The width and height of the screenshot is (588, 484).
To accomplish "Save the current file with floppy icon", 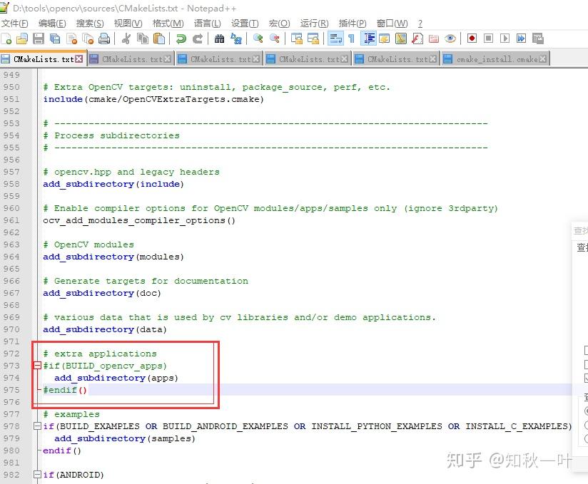I will point(39,38).
